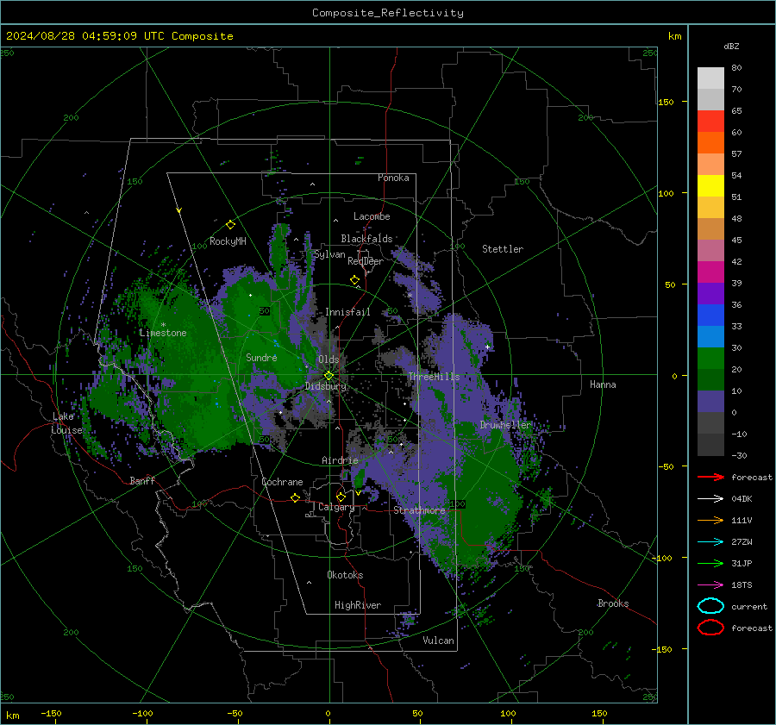Viewport: 776px width, 725px height.
Task: Click the Stettler town label
Action: coord(503,249)
